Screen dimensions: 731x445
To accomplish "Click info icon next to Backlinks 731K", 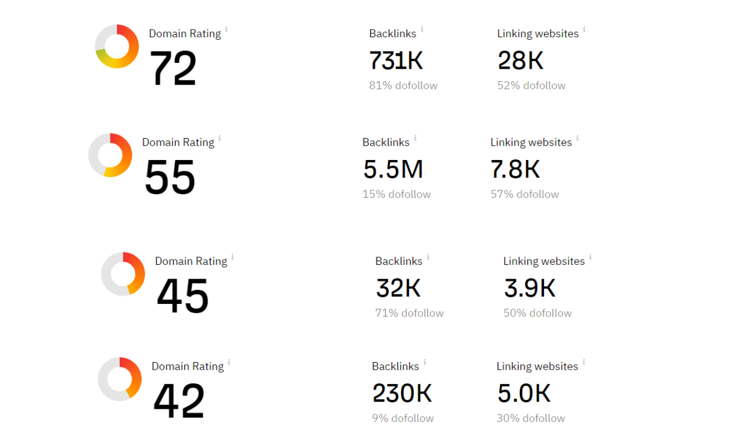I will (422, 29).
